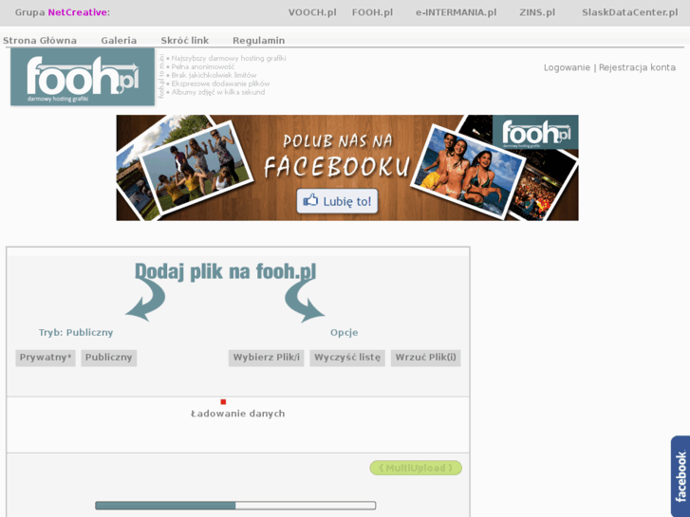Open the Regulamin page
The width and height of the screenshot is (690, 517).
pyautogui.click(x=259, y=41)
